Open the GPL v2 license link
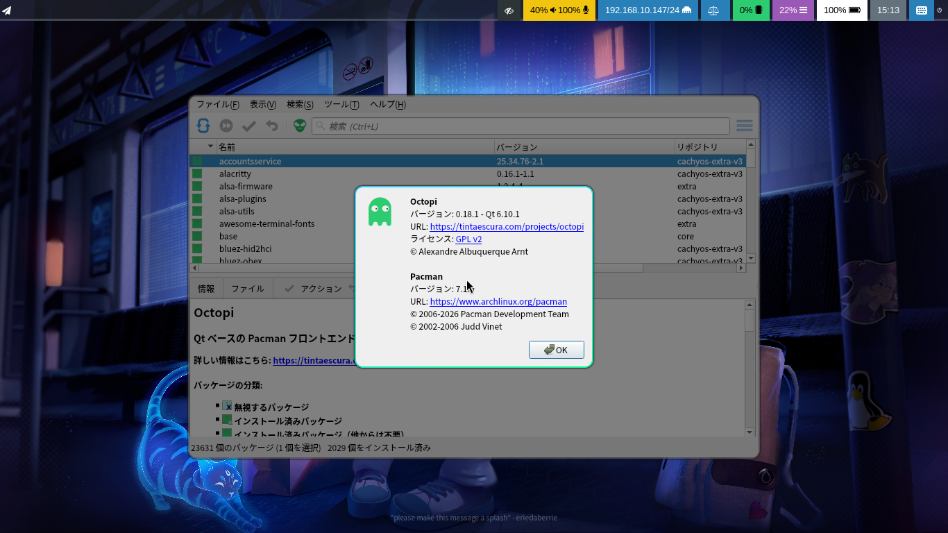Screen dimensions: 948x533 click(468, 239)
